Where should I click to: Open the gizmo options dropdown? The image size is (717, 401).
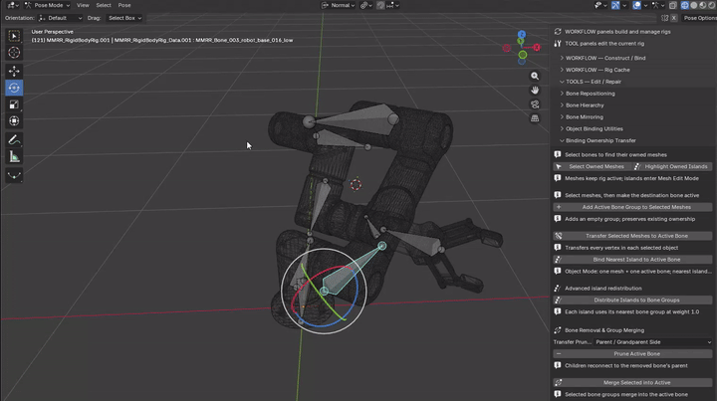click(x=623, y=5)
